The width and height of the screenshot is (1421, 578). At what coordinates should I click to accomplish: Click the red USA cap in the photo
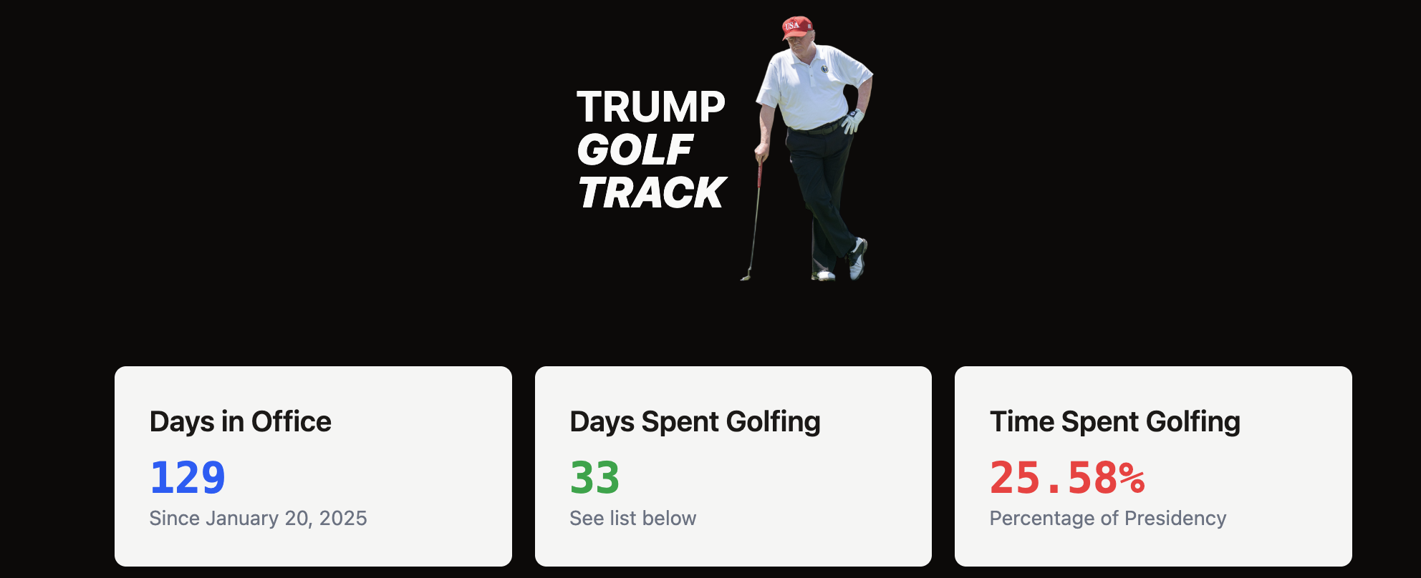796,27
